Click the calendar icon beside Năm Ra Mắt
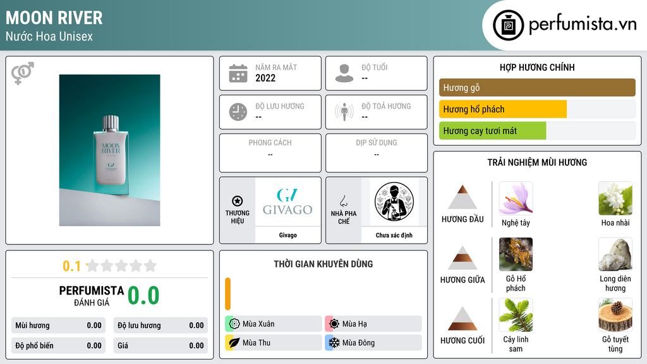Screen dimensions: 647x364 tap(238, 73)
